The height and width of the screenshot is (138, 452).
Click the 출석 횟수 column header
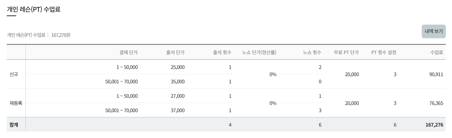point(222,52)
